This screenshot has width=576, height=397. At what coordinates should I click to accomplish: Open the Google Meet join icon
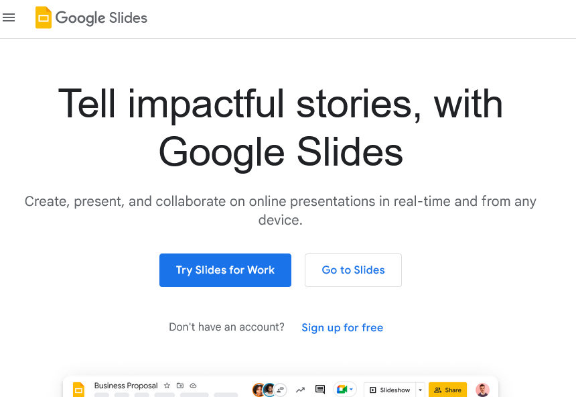tap(341, 389)
